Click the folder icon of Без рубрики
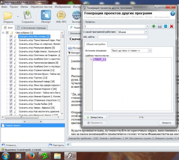 tap(12, 33)
